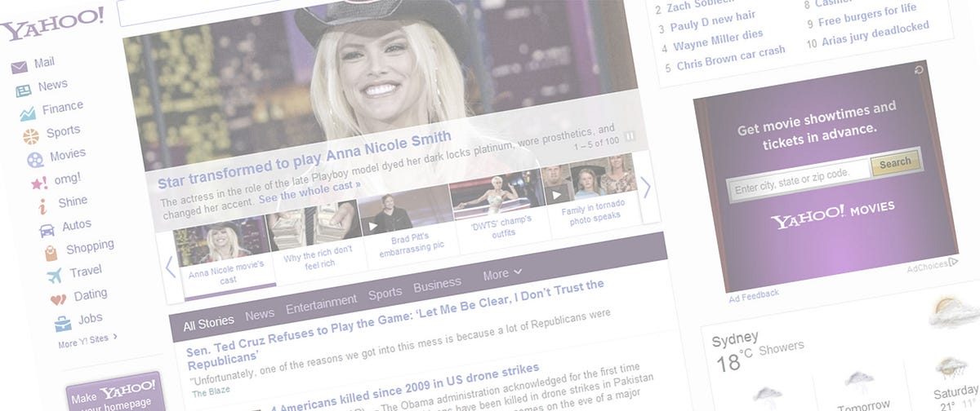Open the Jobs briefcase icon
This screenshot has width=980, height=411.
click(x=63, y=324)
